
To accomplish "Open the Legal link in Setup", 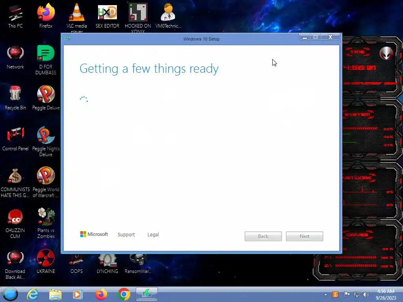I will (153, 234).
